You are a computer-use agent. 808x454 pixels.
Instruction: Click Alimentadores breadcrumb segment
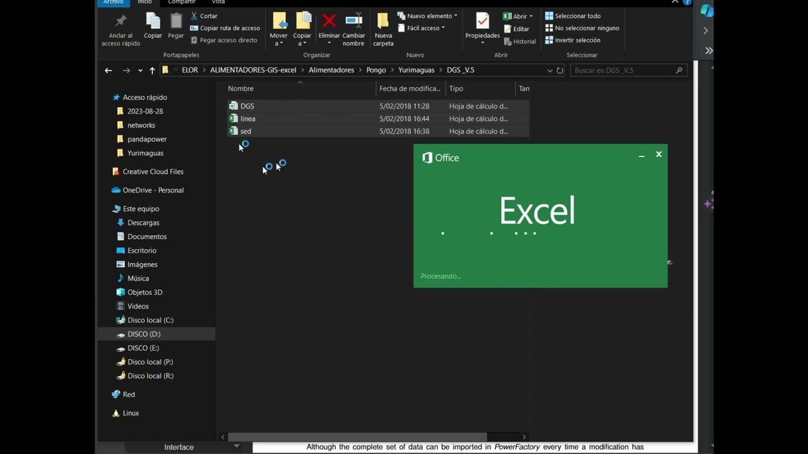pos(331,70)
